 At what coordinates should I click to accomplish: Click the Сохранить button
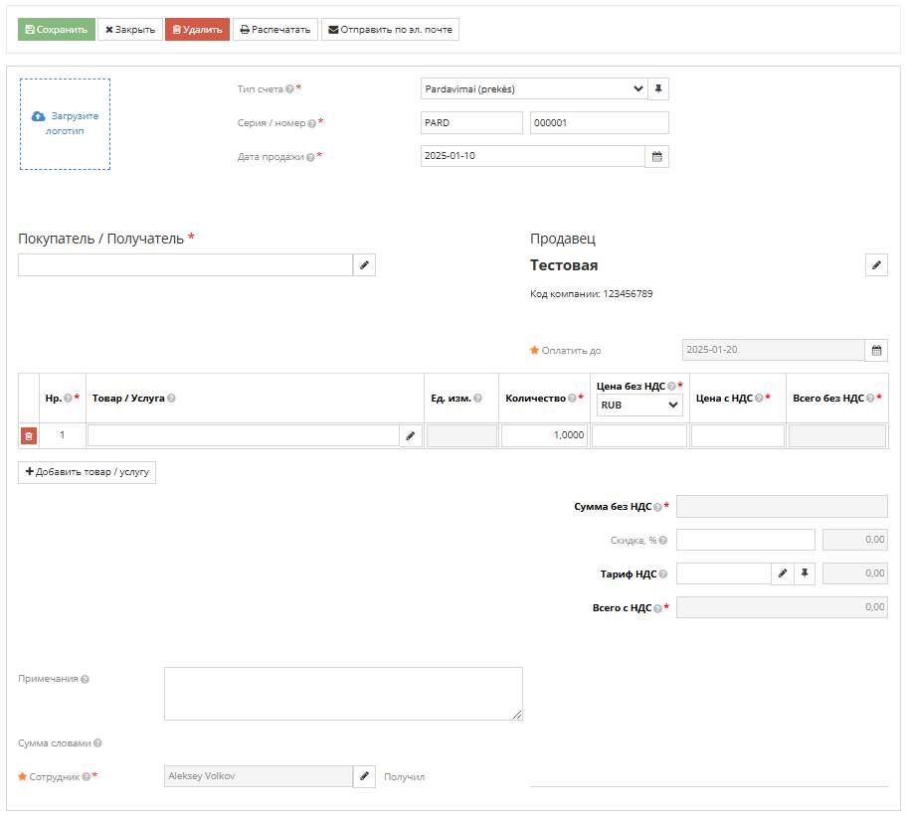click(57, 30)
